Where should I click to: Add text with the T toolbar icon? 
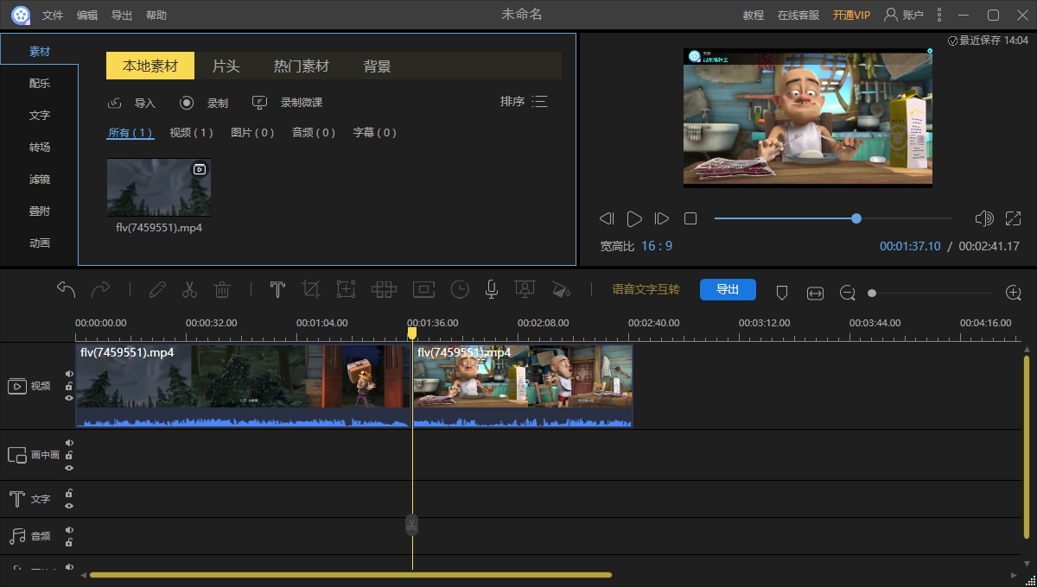point(277,290)
